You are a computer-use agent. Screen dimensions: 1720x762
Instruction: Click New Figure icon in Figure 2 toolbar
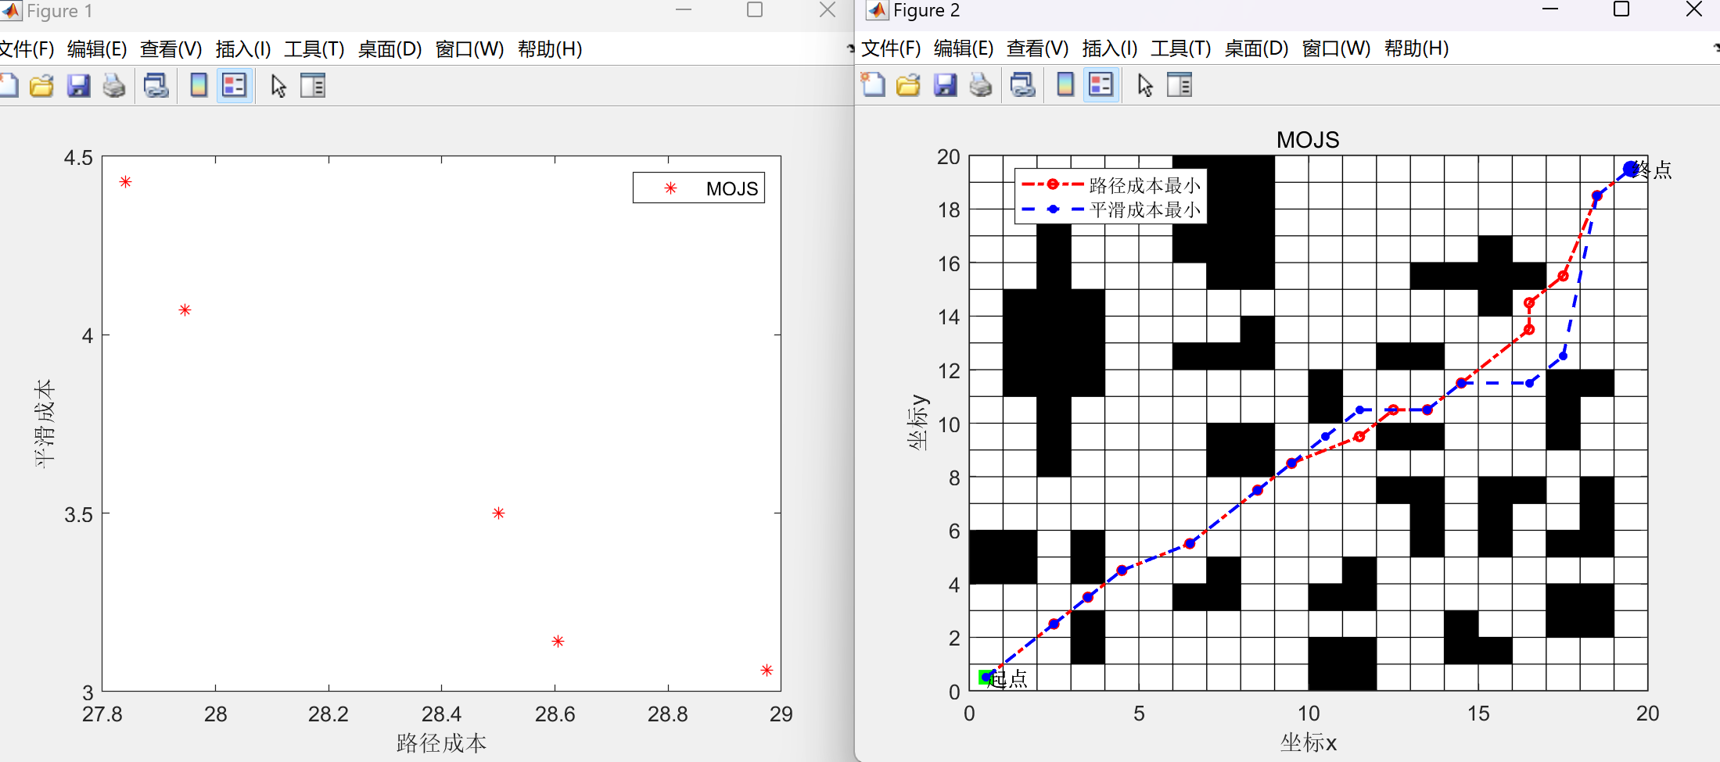point(873,84)
